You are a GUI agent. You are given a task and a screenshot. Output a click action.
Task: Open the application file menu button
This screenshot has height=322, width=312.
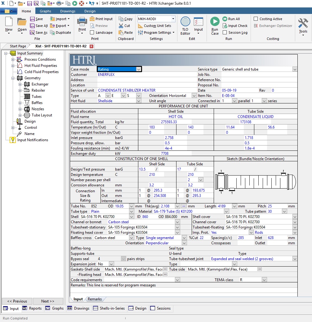8,11
